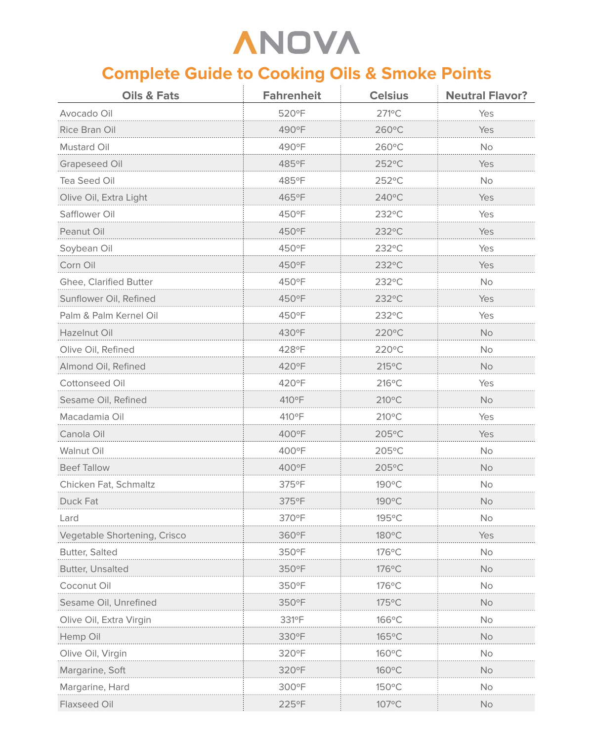The width and height of the screenshot is (593, 741).
Task: Click the 520°F value for Avocado Oil
Action: (292, 113)
